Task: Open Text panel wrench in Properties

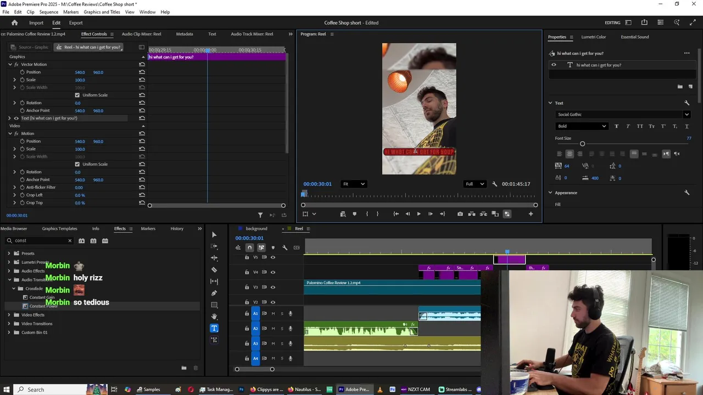Action: (687, 103)
